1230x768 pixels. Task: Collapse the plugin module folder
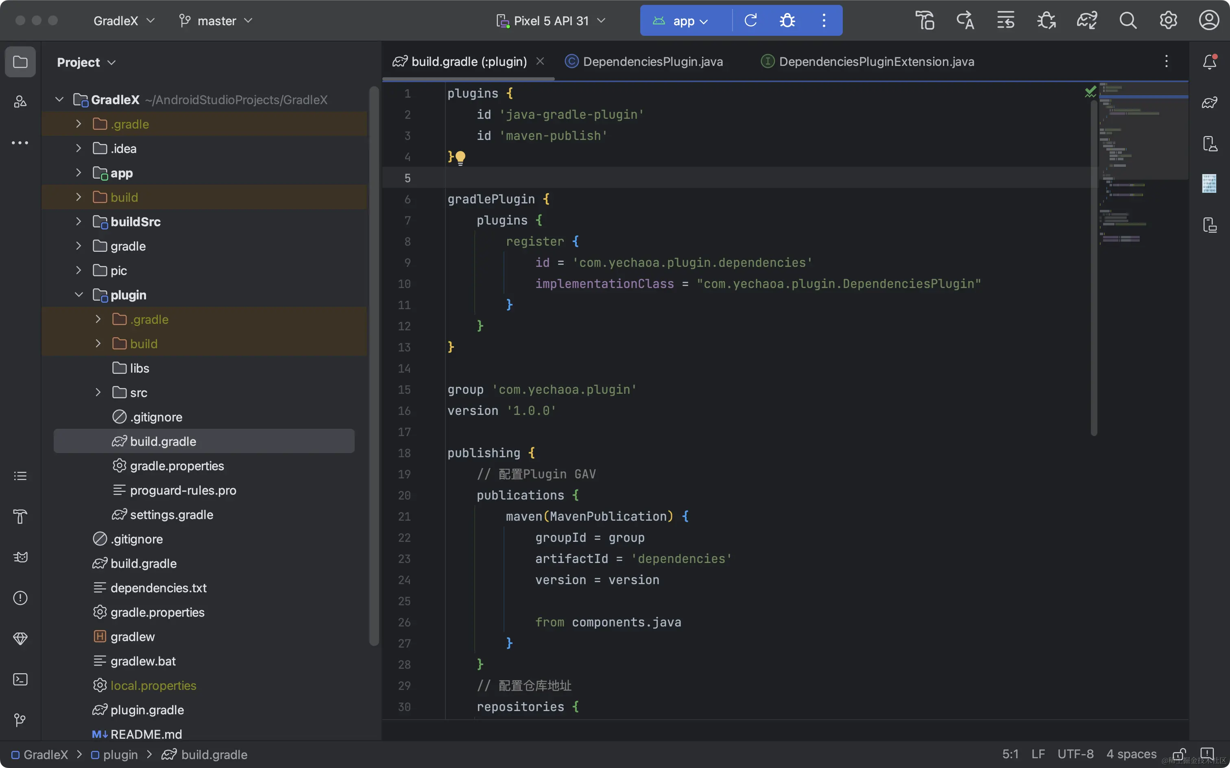[x=79, y=295]
